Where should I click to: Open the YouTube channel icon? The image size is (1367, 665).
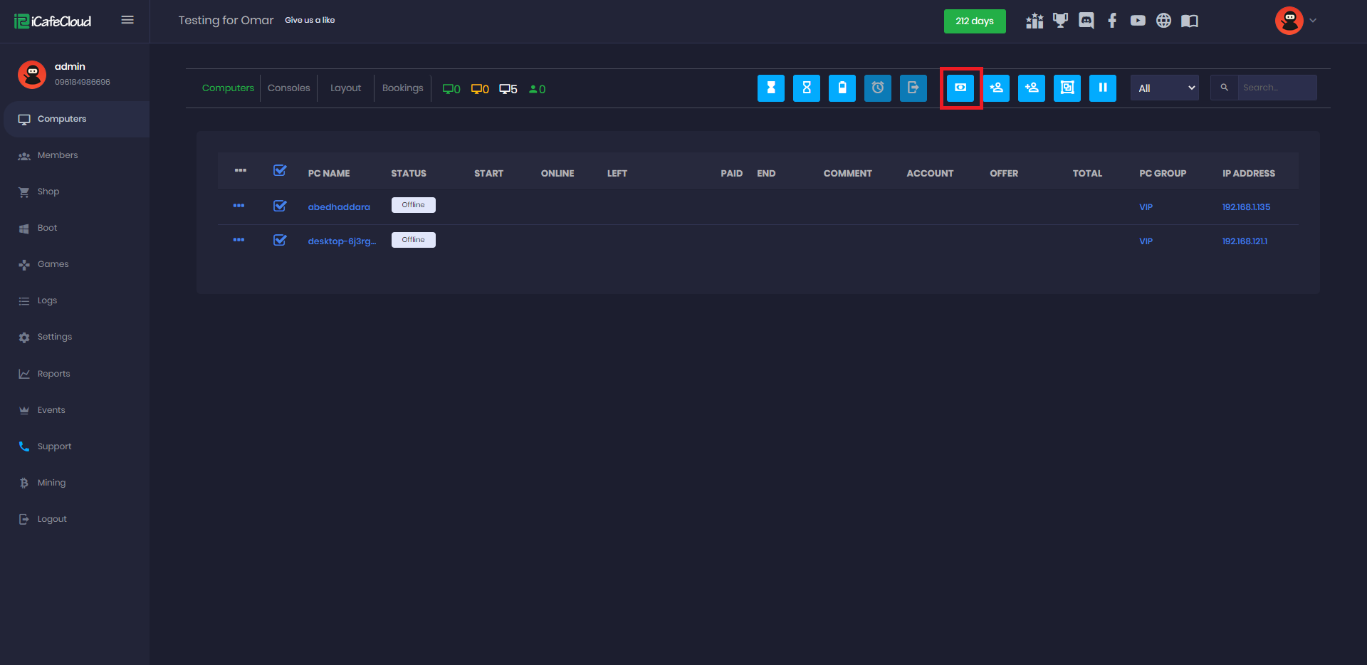pyautogui.click(x=1137, y=21)
